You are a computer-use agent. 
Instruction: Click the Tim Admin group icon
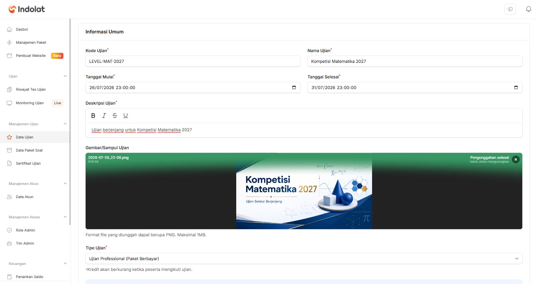(x=10, y=243)
